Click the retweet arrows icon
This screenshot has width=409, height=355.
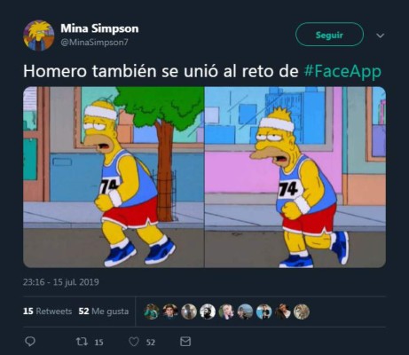tap(82, 342)
